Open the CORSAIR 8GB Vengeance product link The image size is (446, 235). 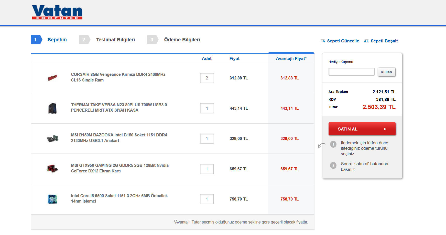click(118, 77)
